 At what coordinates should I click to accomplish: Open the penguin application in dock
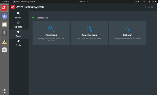click(x=4, y=41)
